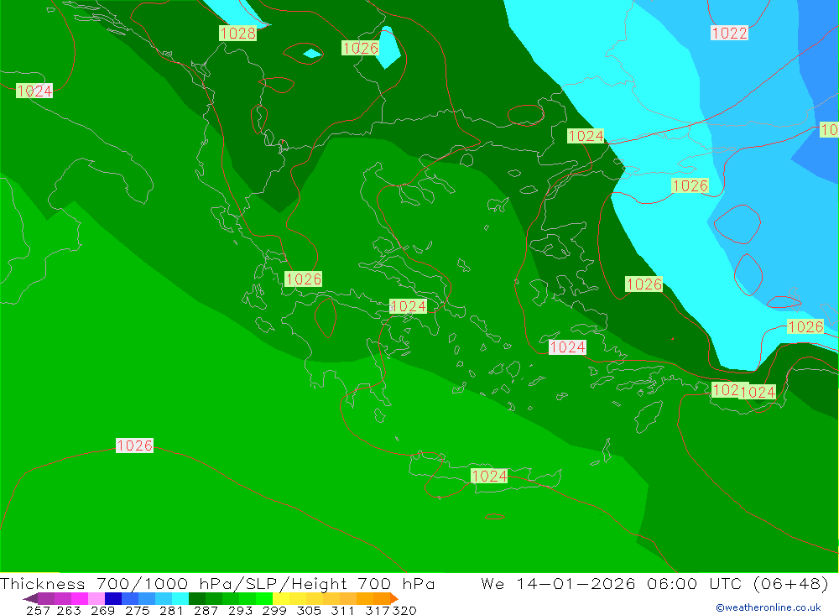Select the 1026 label over the southwestern sea
This screenshot has height=615, width=839.
[x=135, y=446]
